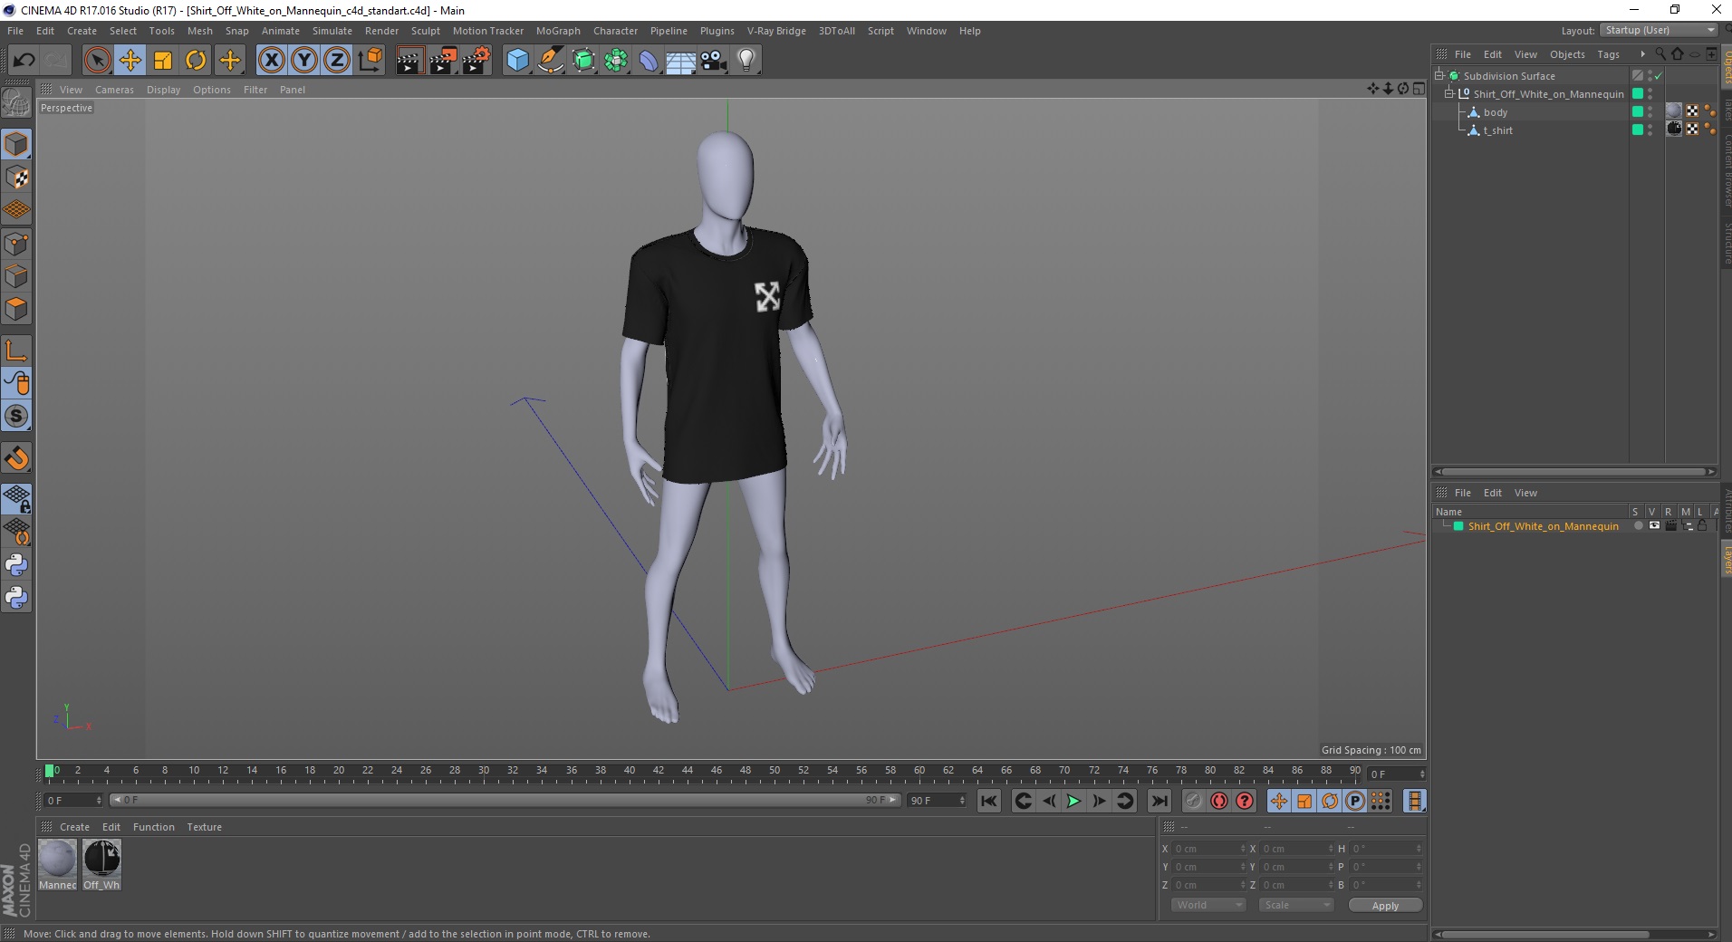1732x942 pixels.
Task: Add a Light object
Action: 746,61
